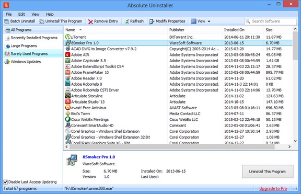
Task: Open the Edit menu
Action: coord(21,14)
